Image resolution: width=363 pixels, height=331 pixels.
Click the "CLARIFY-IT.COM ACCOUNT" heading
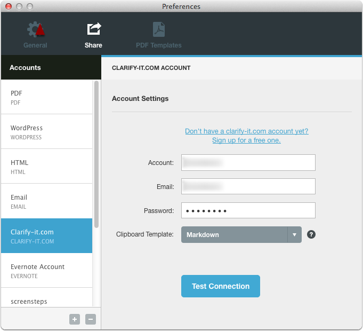click(x=151, y=68)
